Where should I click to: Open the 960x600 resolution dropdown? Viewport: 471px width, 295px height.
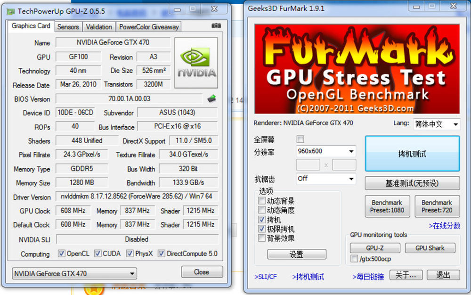[326, 151]
